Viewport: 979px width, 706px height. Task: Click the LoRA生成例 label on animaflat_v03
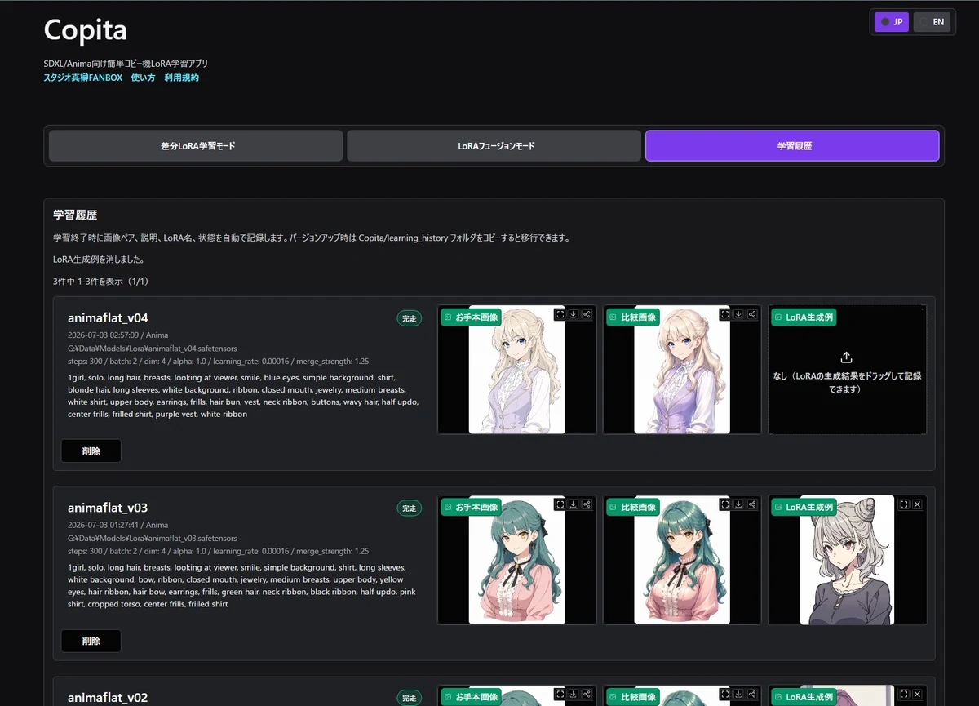[x=804, y=507]
